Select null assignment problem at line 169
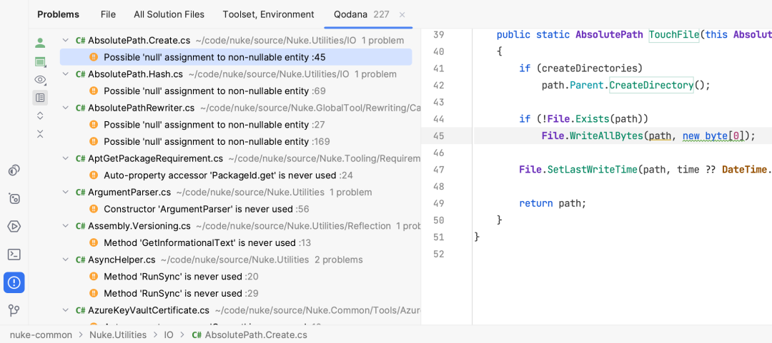772x343 pixels. [236, 141]
